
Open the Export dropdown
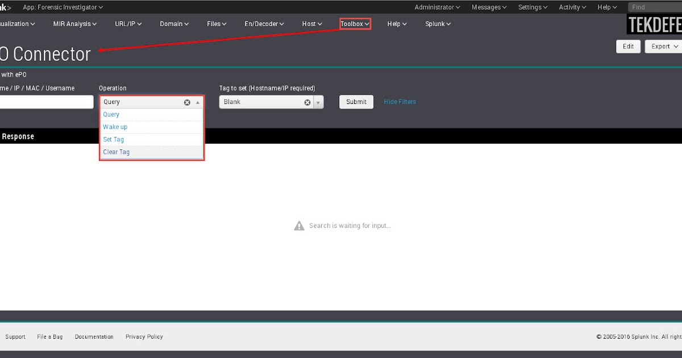pyautogui.click(x=663, y=46)
